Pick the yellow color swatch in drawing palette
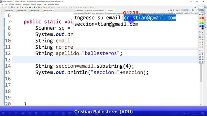Screen dimensions: 207x116 click(x=203, y=21)
